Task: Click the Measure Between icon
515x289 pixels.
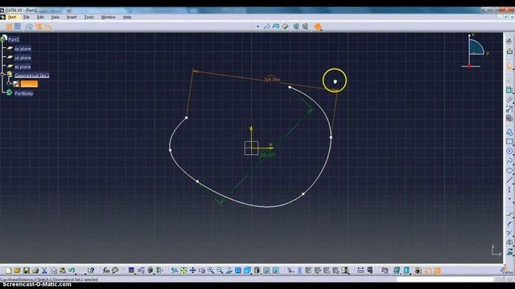Action: click(x=360, y=271)
